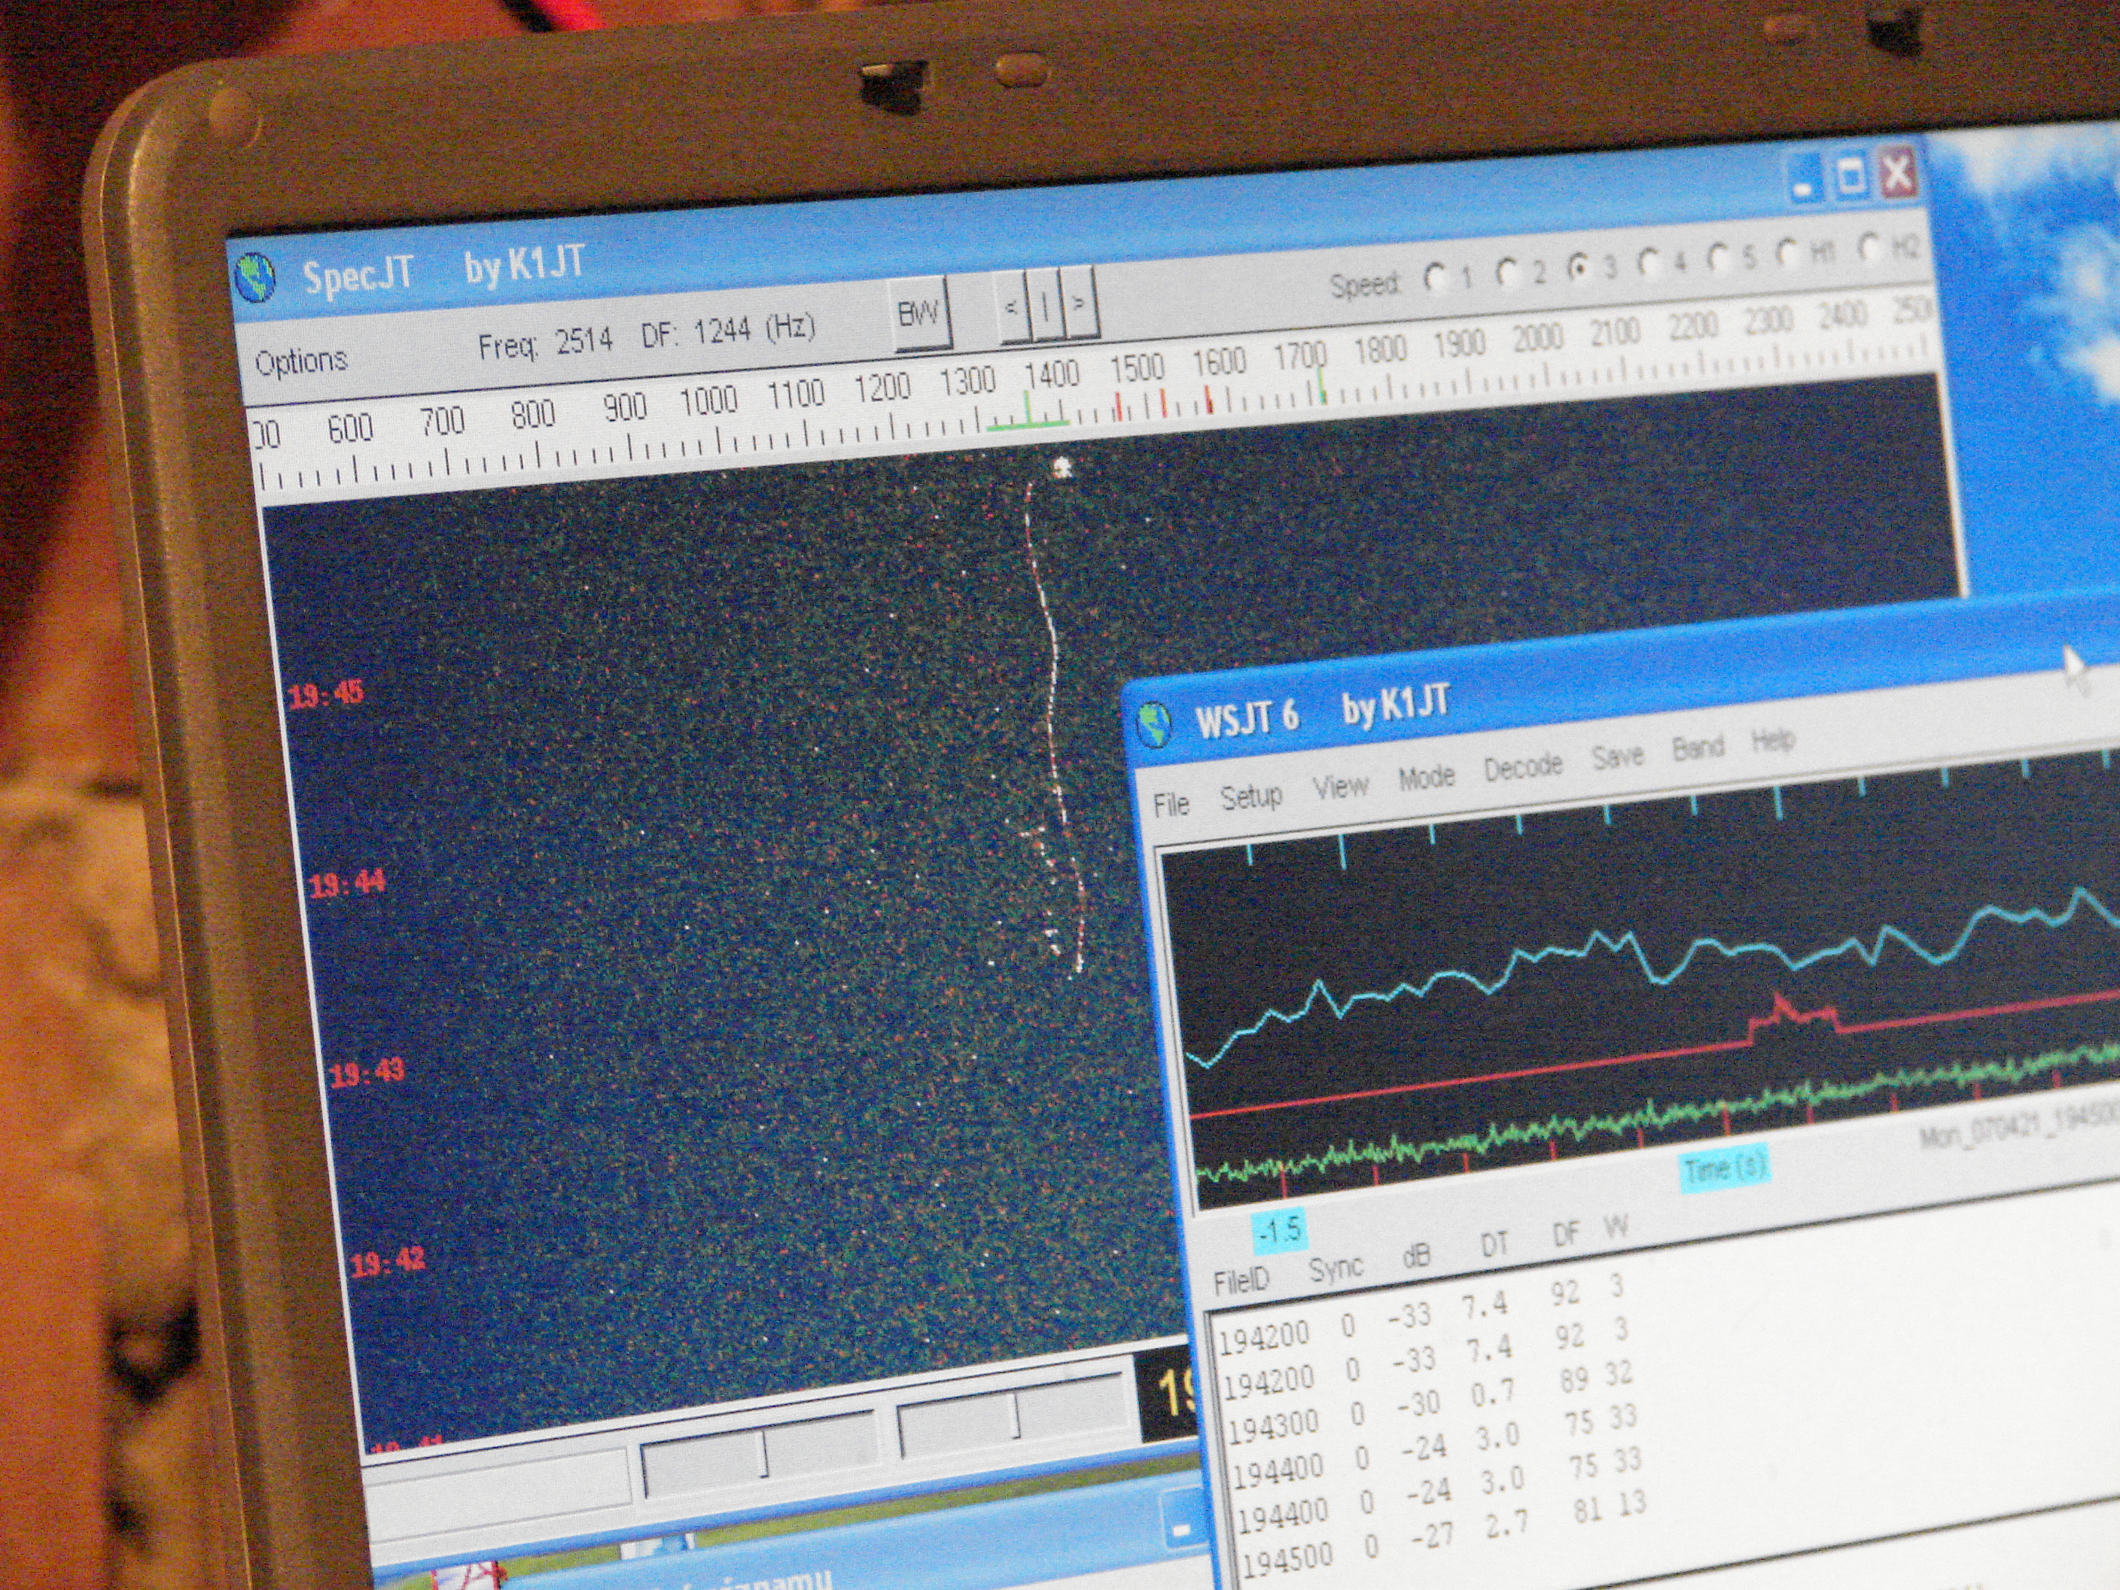Click the cyan 'Time (s)' label in WSJT
The height and width of the screenshot is (1590, 2120).
1724,1169
